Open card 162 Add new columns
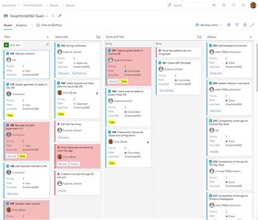The image size is (258, 220). pos(22,54)
